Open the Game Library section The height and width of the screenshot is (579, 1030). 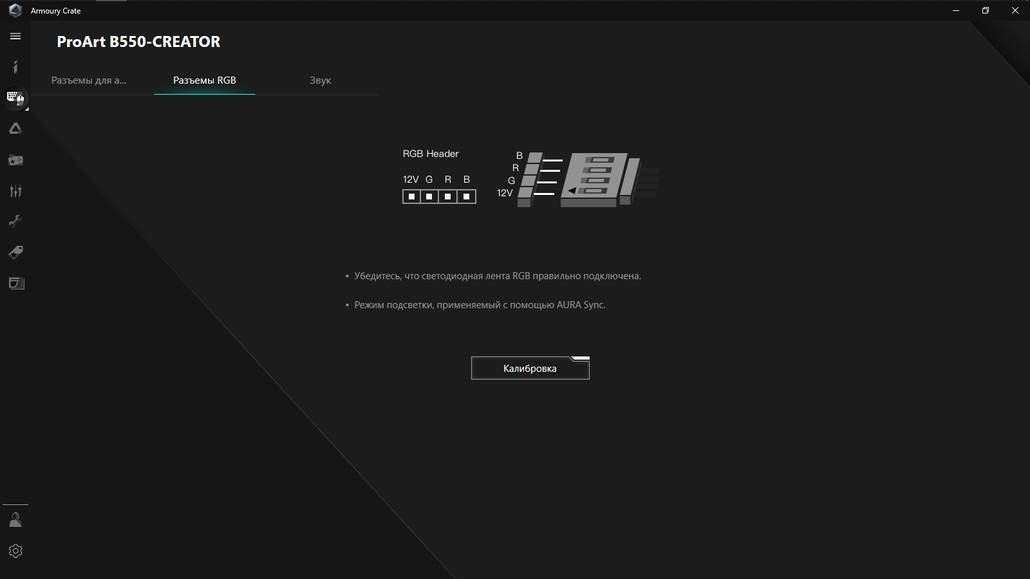click(15, 160)
